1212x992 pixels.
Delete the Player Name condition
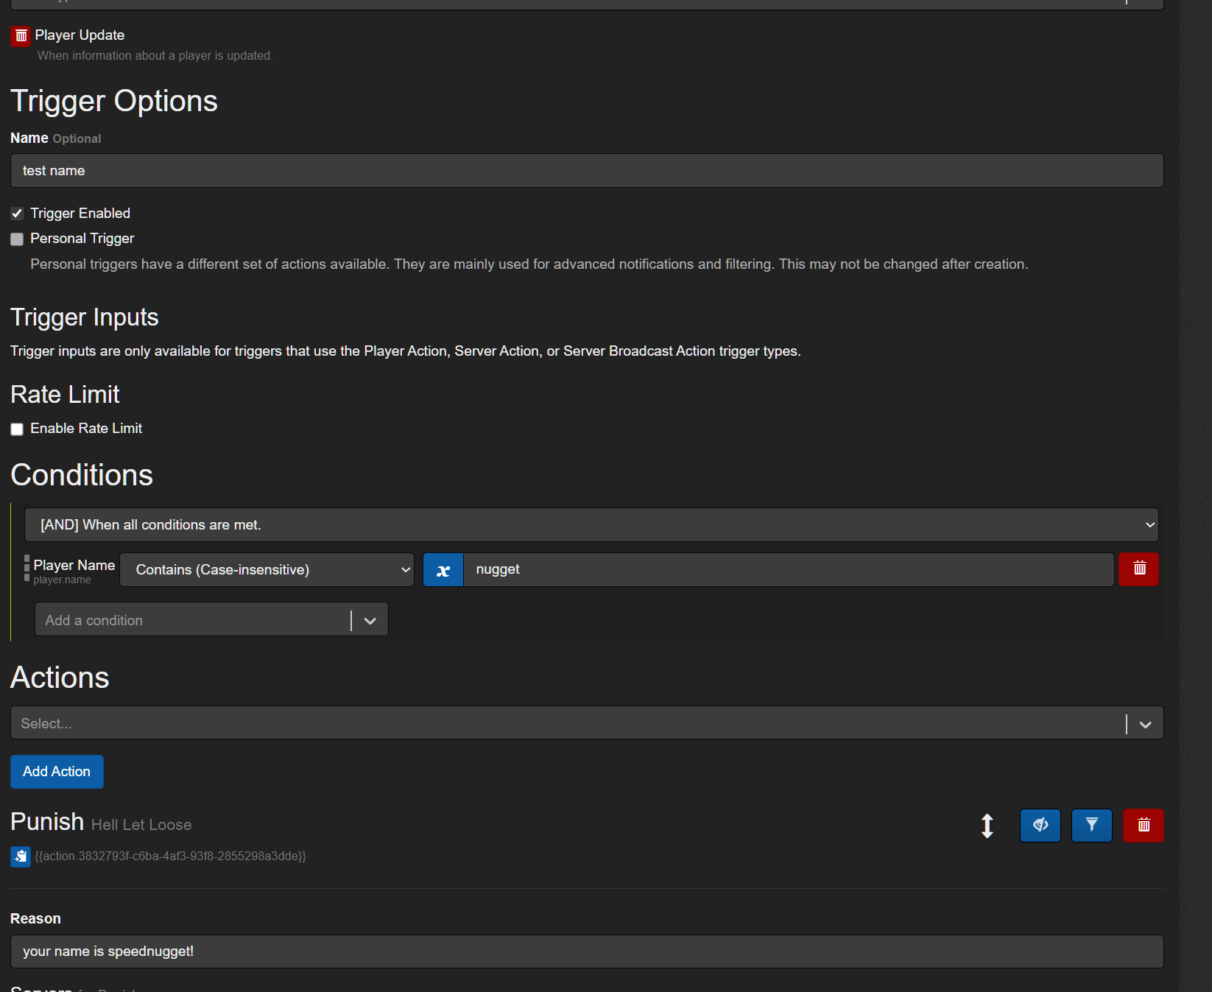(x=1138, y=569)
